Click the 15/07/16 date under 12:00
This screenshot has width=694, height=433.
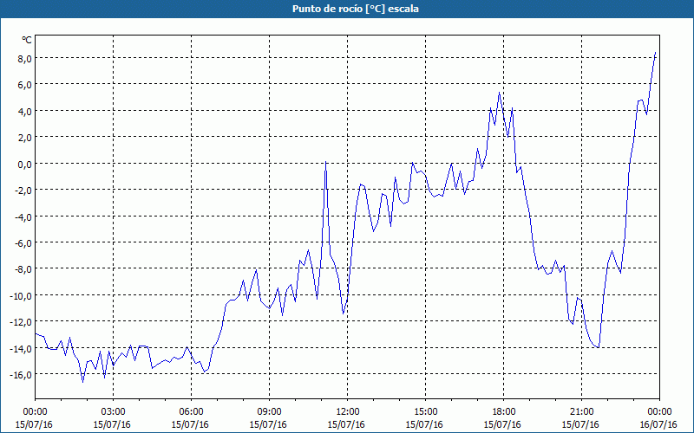click(x=346, y=424)
